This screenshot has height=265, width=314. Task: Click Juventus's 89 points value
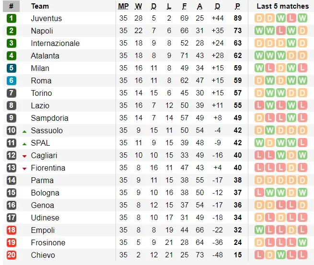click(x=237, y=18)
